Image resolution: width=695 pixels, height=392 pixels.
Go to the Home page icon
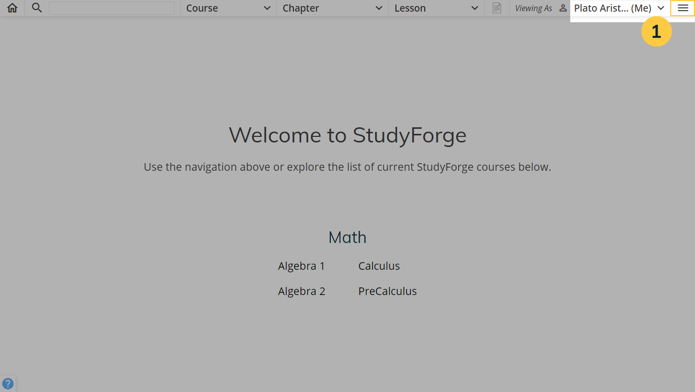tap(12, 8)
